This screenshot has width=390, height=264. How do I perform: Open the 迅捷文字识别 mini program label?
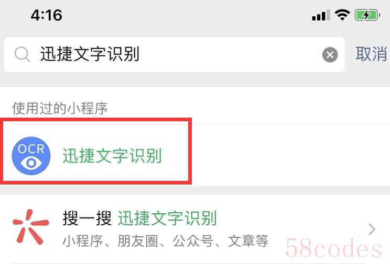click(x=112, y=156)
